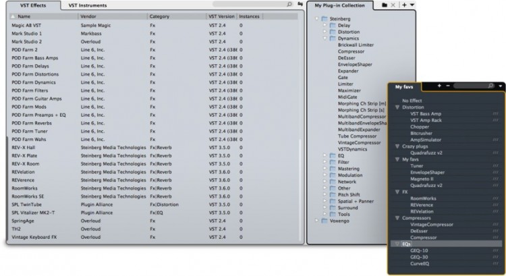Click the handle icon next to CurveEQ
The image size is (506, 276).
tap(495, 264)
